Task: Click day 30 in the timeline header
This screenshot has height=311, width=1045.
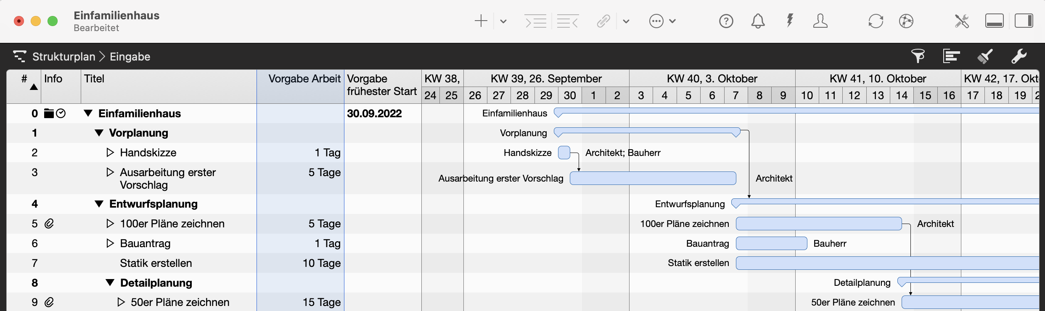Action: [570, 95]
